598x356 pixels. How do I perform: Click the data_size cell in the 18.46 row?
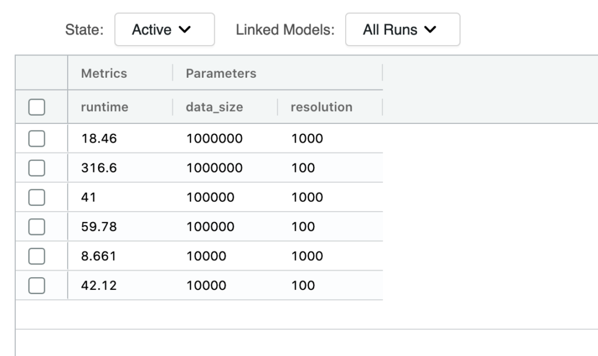[214, 139]
